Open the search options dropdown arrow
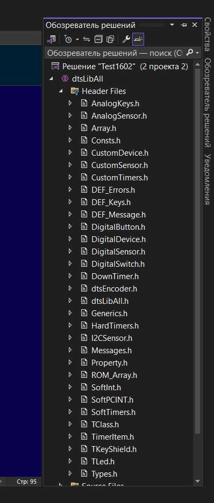This screenshot has width=214, height=503. pyautogui.click(x=197, y=53)
